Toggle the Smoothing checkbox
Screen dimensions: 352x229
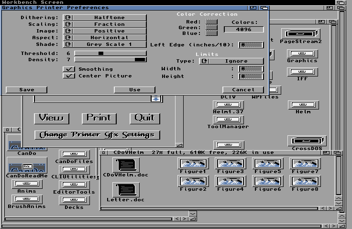[69, 69]
